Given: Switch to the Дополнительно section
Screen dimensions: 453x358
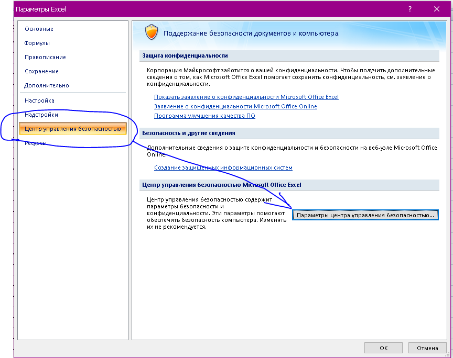Looking at the screenshot, I should click(x=47, y=85).
